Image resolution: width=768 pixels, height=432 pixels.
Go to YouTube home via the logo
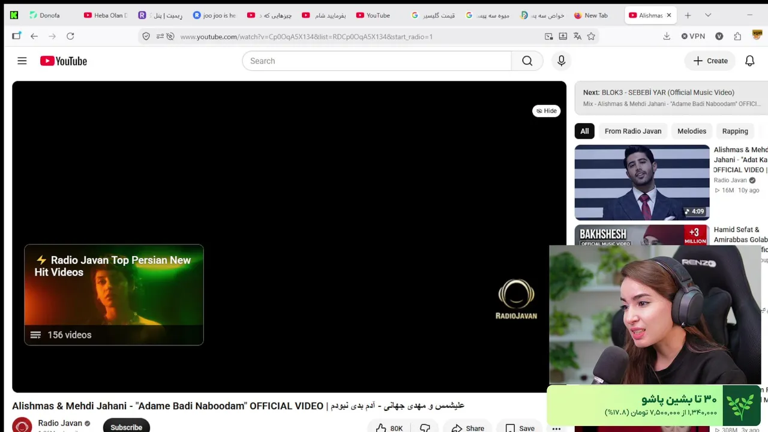[64, 61]
